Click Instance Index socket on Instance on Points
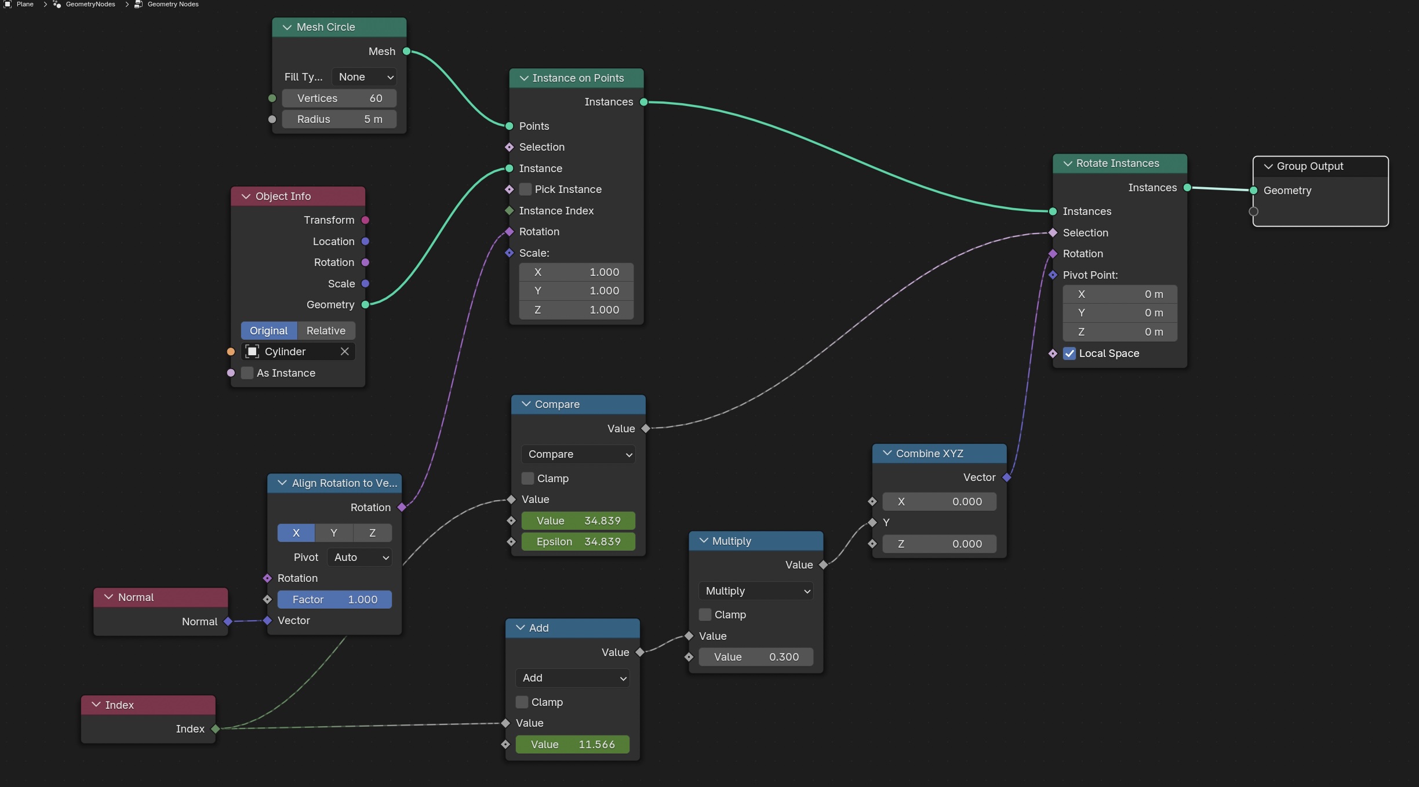The height and width of the screenshot is (787, 1419). (x=510, y=211)
